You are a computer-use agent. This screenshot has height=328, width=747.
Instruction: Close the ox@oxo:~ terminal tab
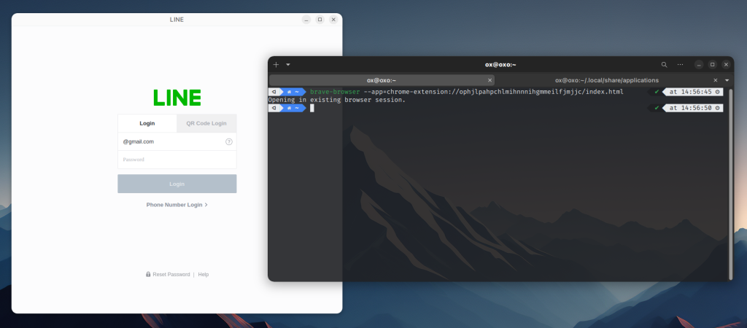[x=489, y=80]
